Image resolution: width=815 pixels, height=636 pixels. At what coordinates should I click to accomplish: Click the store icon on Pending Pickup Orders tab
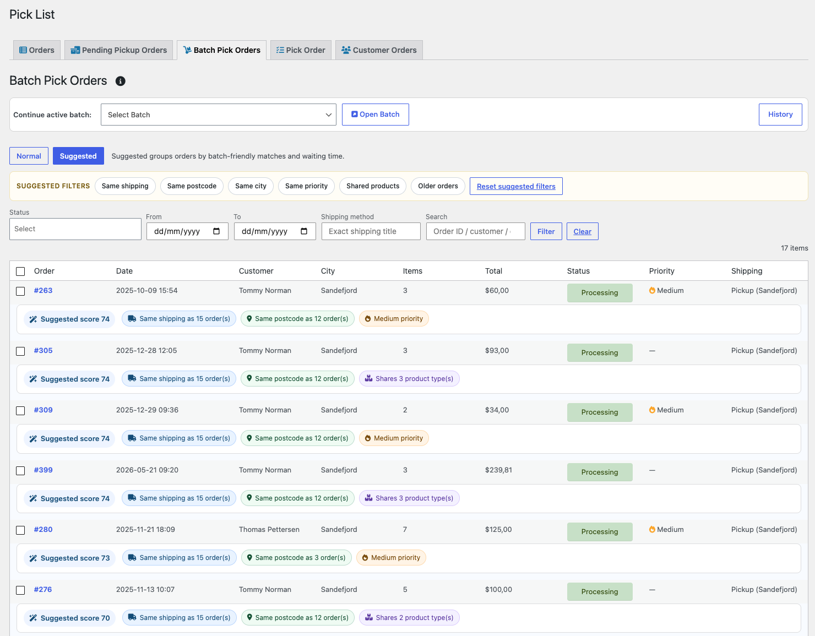[75, 50]
